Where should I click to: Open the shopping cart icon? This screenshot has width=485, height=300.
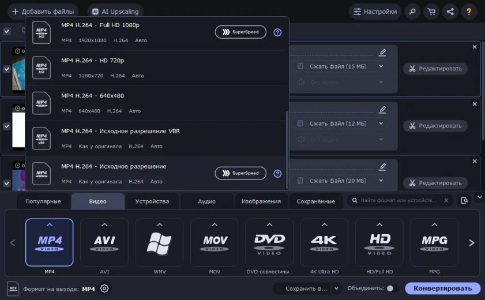[x=431, y=12]
